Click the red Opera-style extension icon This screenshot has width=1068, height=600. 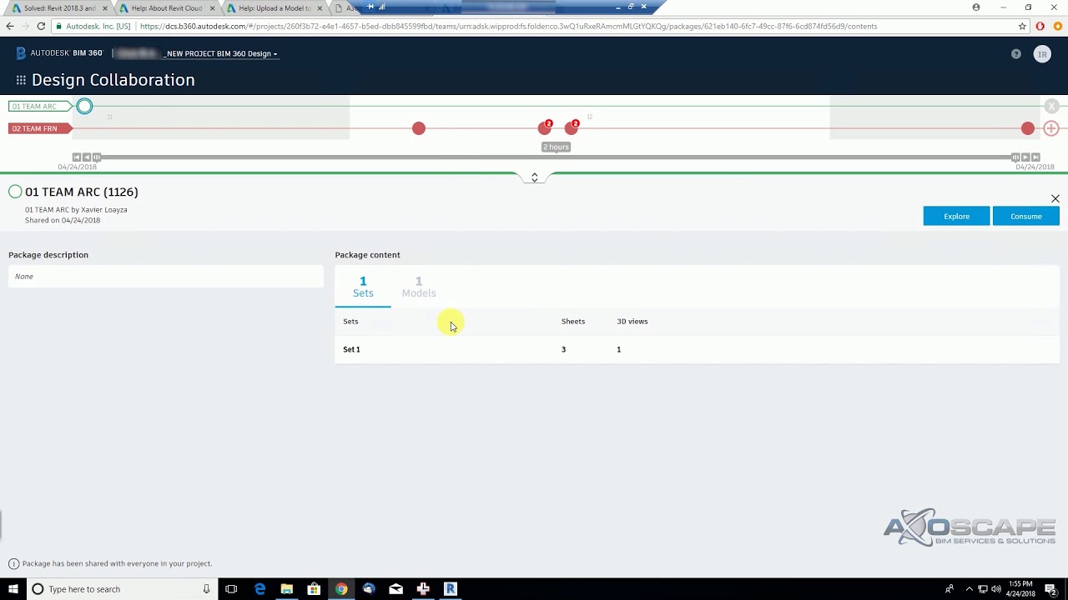(x=1040, y=27)
